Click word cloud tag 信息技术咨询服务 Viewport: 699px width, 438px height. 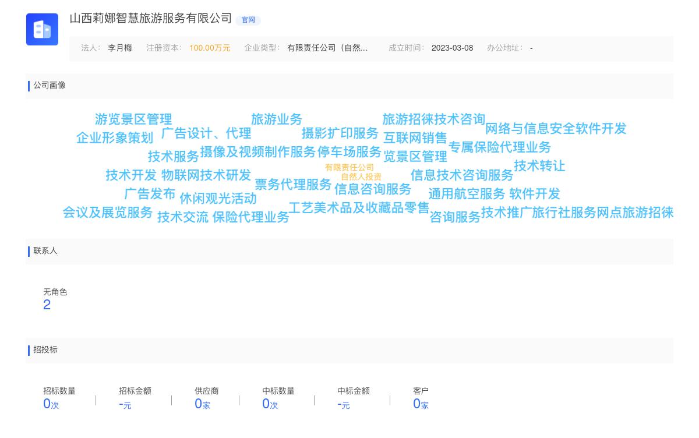pyautogui.click(x=462, y=175)
